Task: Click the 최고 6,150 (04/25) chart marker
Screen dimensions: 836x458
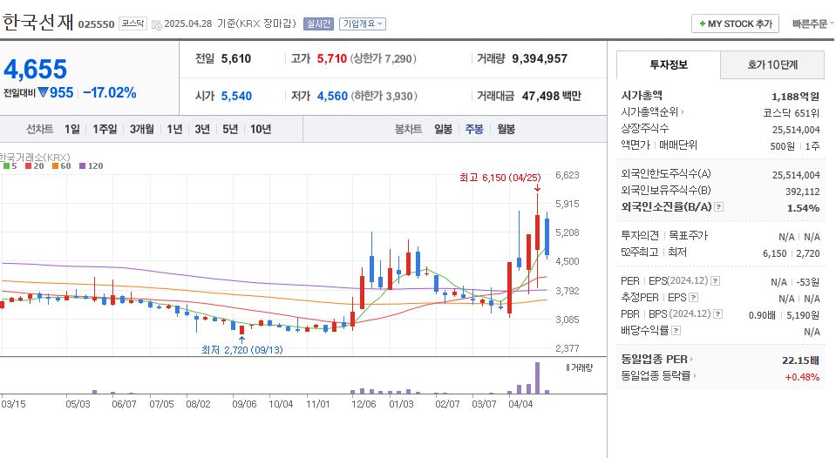Action: point(500,178)
